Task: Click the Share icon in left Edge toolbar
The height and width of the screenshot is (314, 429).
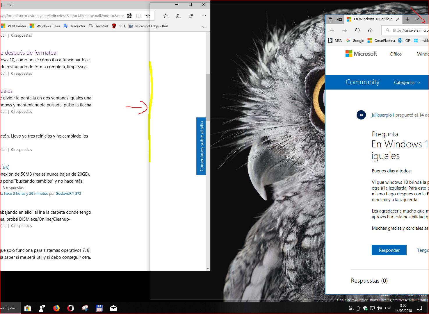Action: tap(191, 16)
